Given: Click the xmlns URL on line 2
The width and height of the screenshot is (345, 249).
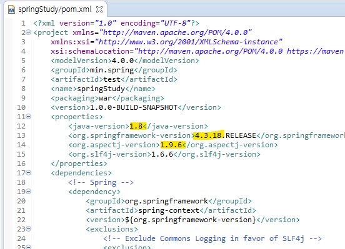Looking at the screenshot, I should (x=176, y=32).
